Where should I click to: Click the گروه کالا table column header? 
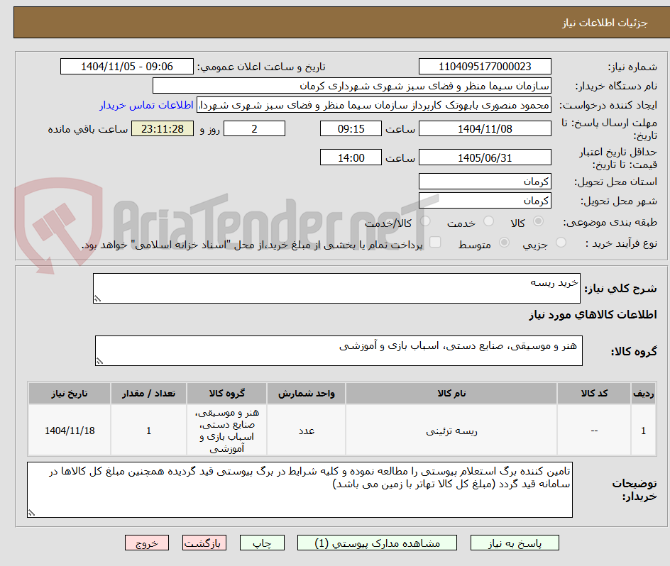(227, 394)
